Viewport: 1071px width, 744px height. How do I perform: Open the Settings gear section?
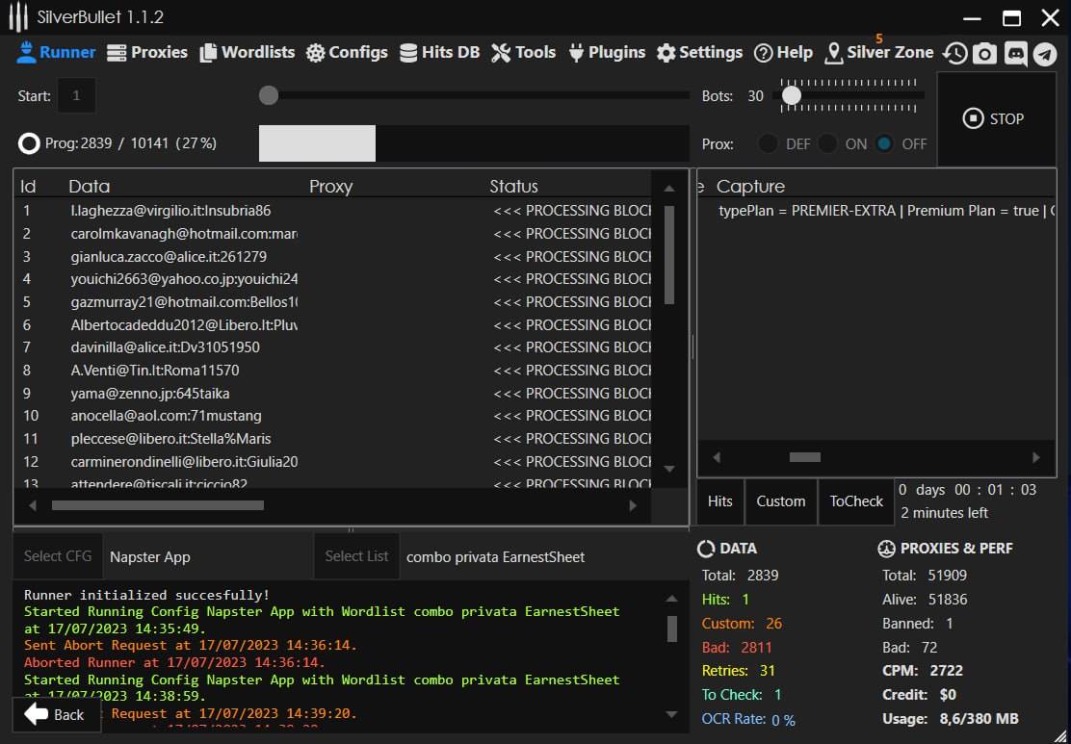699,52
